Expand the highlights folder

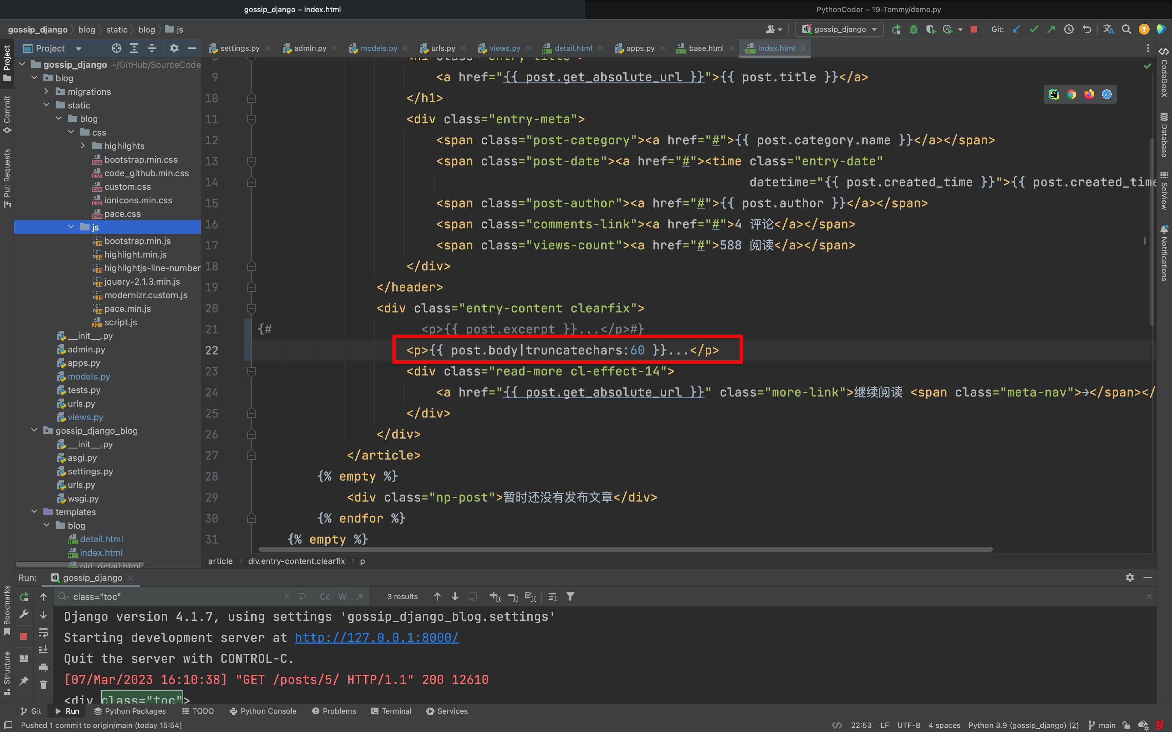83,146
